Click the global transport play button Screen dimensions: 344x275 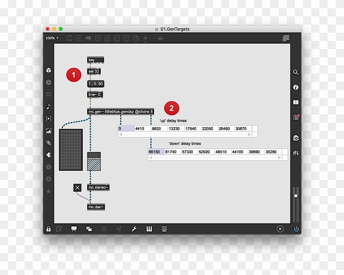280,229
